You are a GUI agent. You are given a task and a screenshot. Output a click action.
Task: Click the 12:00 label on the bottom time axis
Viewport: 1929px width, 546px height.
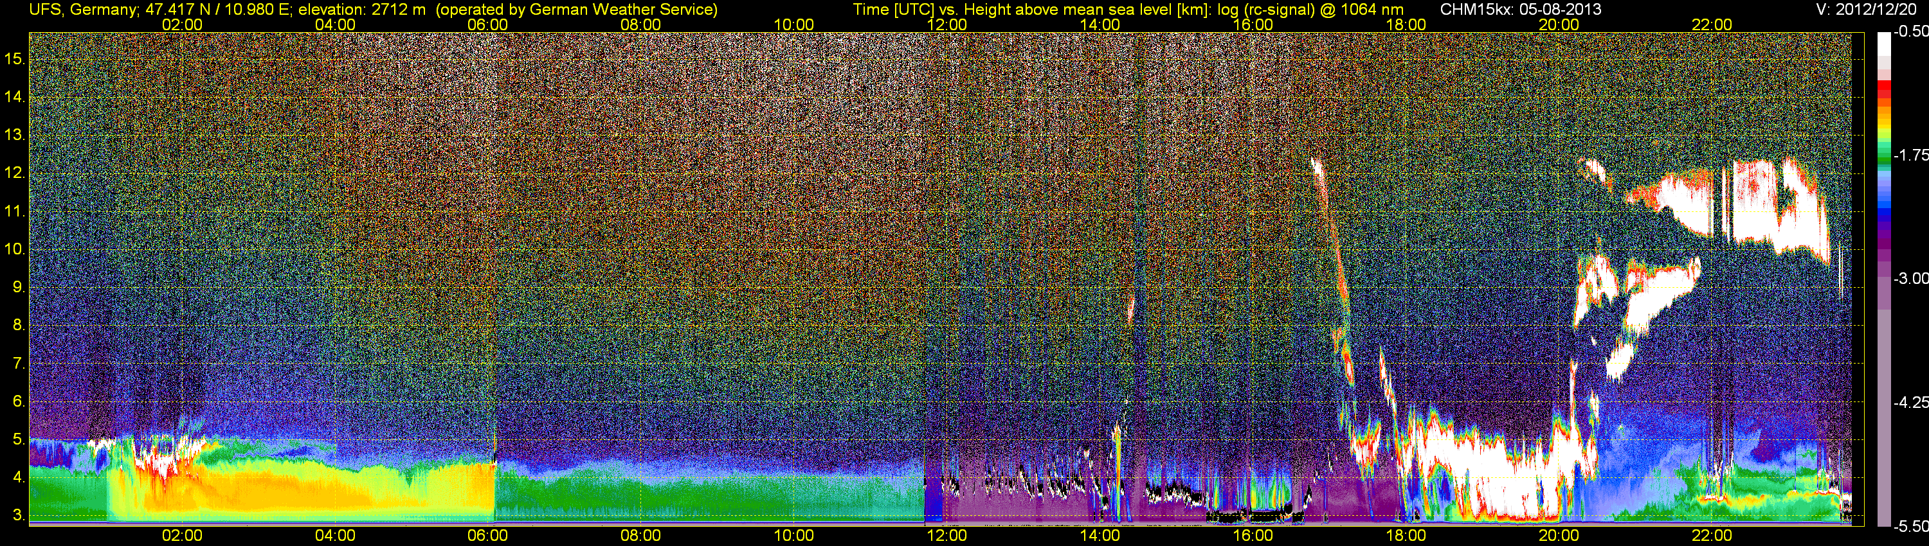pyautogui.click(x=947, y=536)
